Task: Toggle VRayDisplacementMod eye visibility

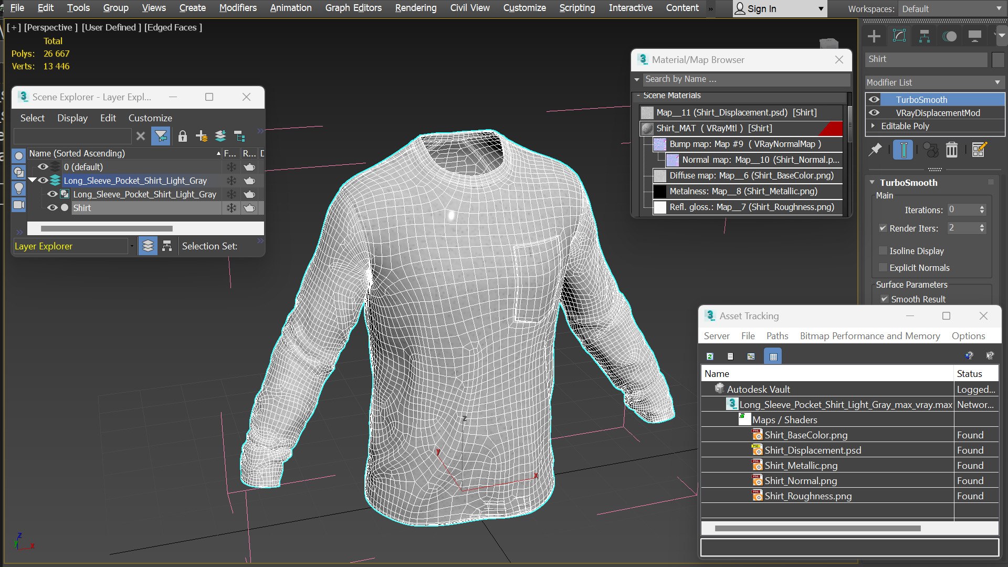Action: [x=874, y=112]
